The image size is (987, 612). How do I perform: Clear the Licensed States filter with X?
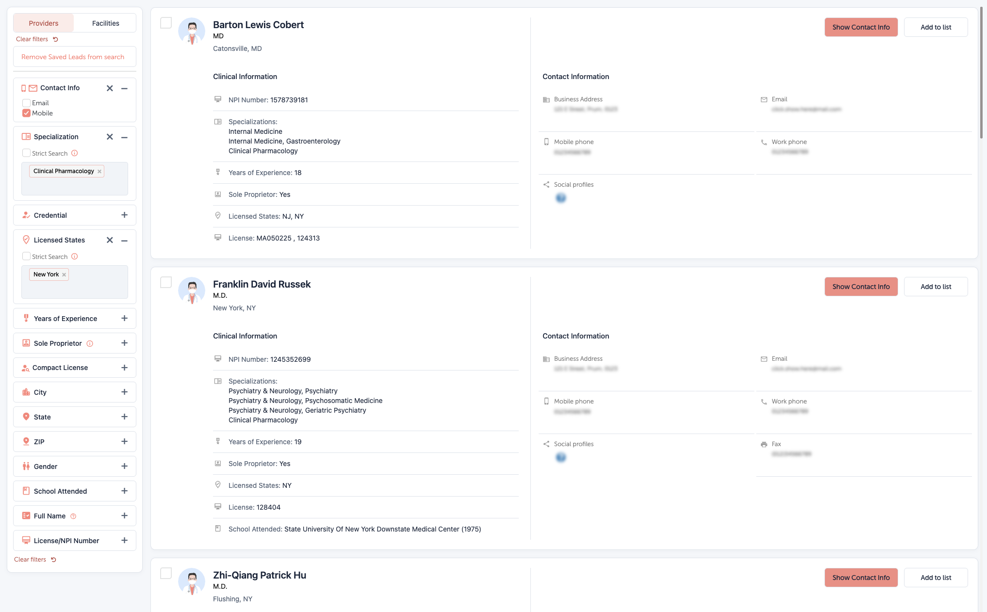click(x=110, y=241)
